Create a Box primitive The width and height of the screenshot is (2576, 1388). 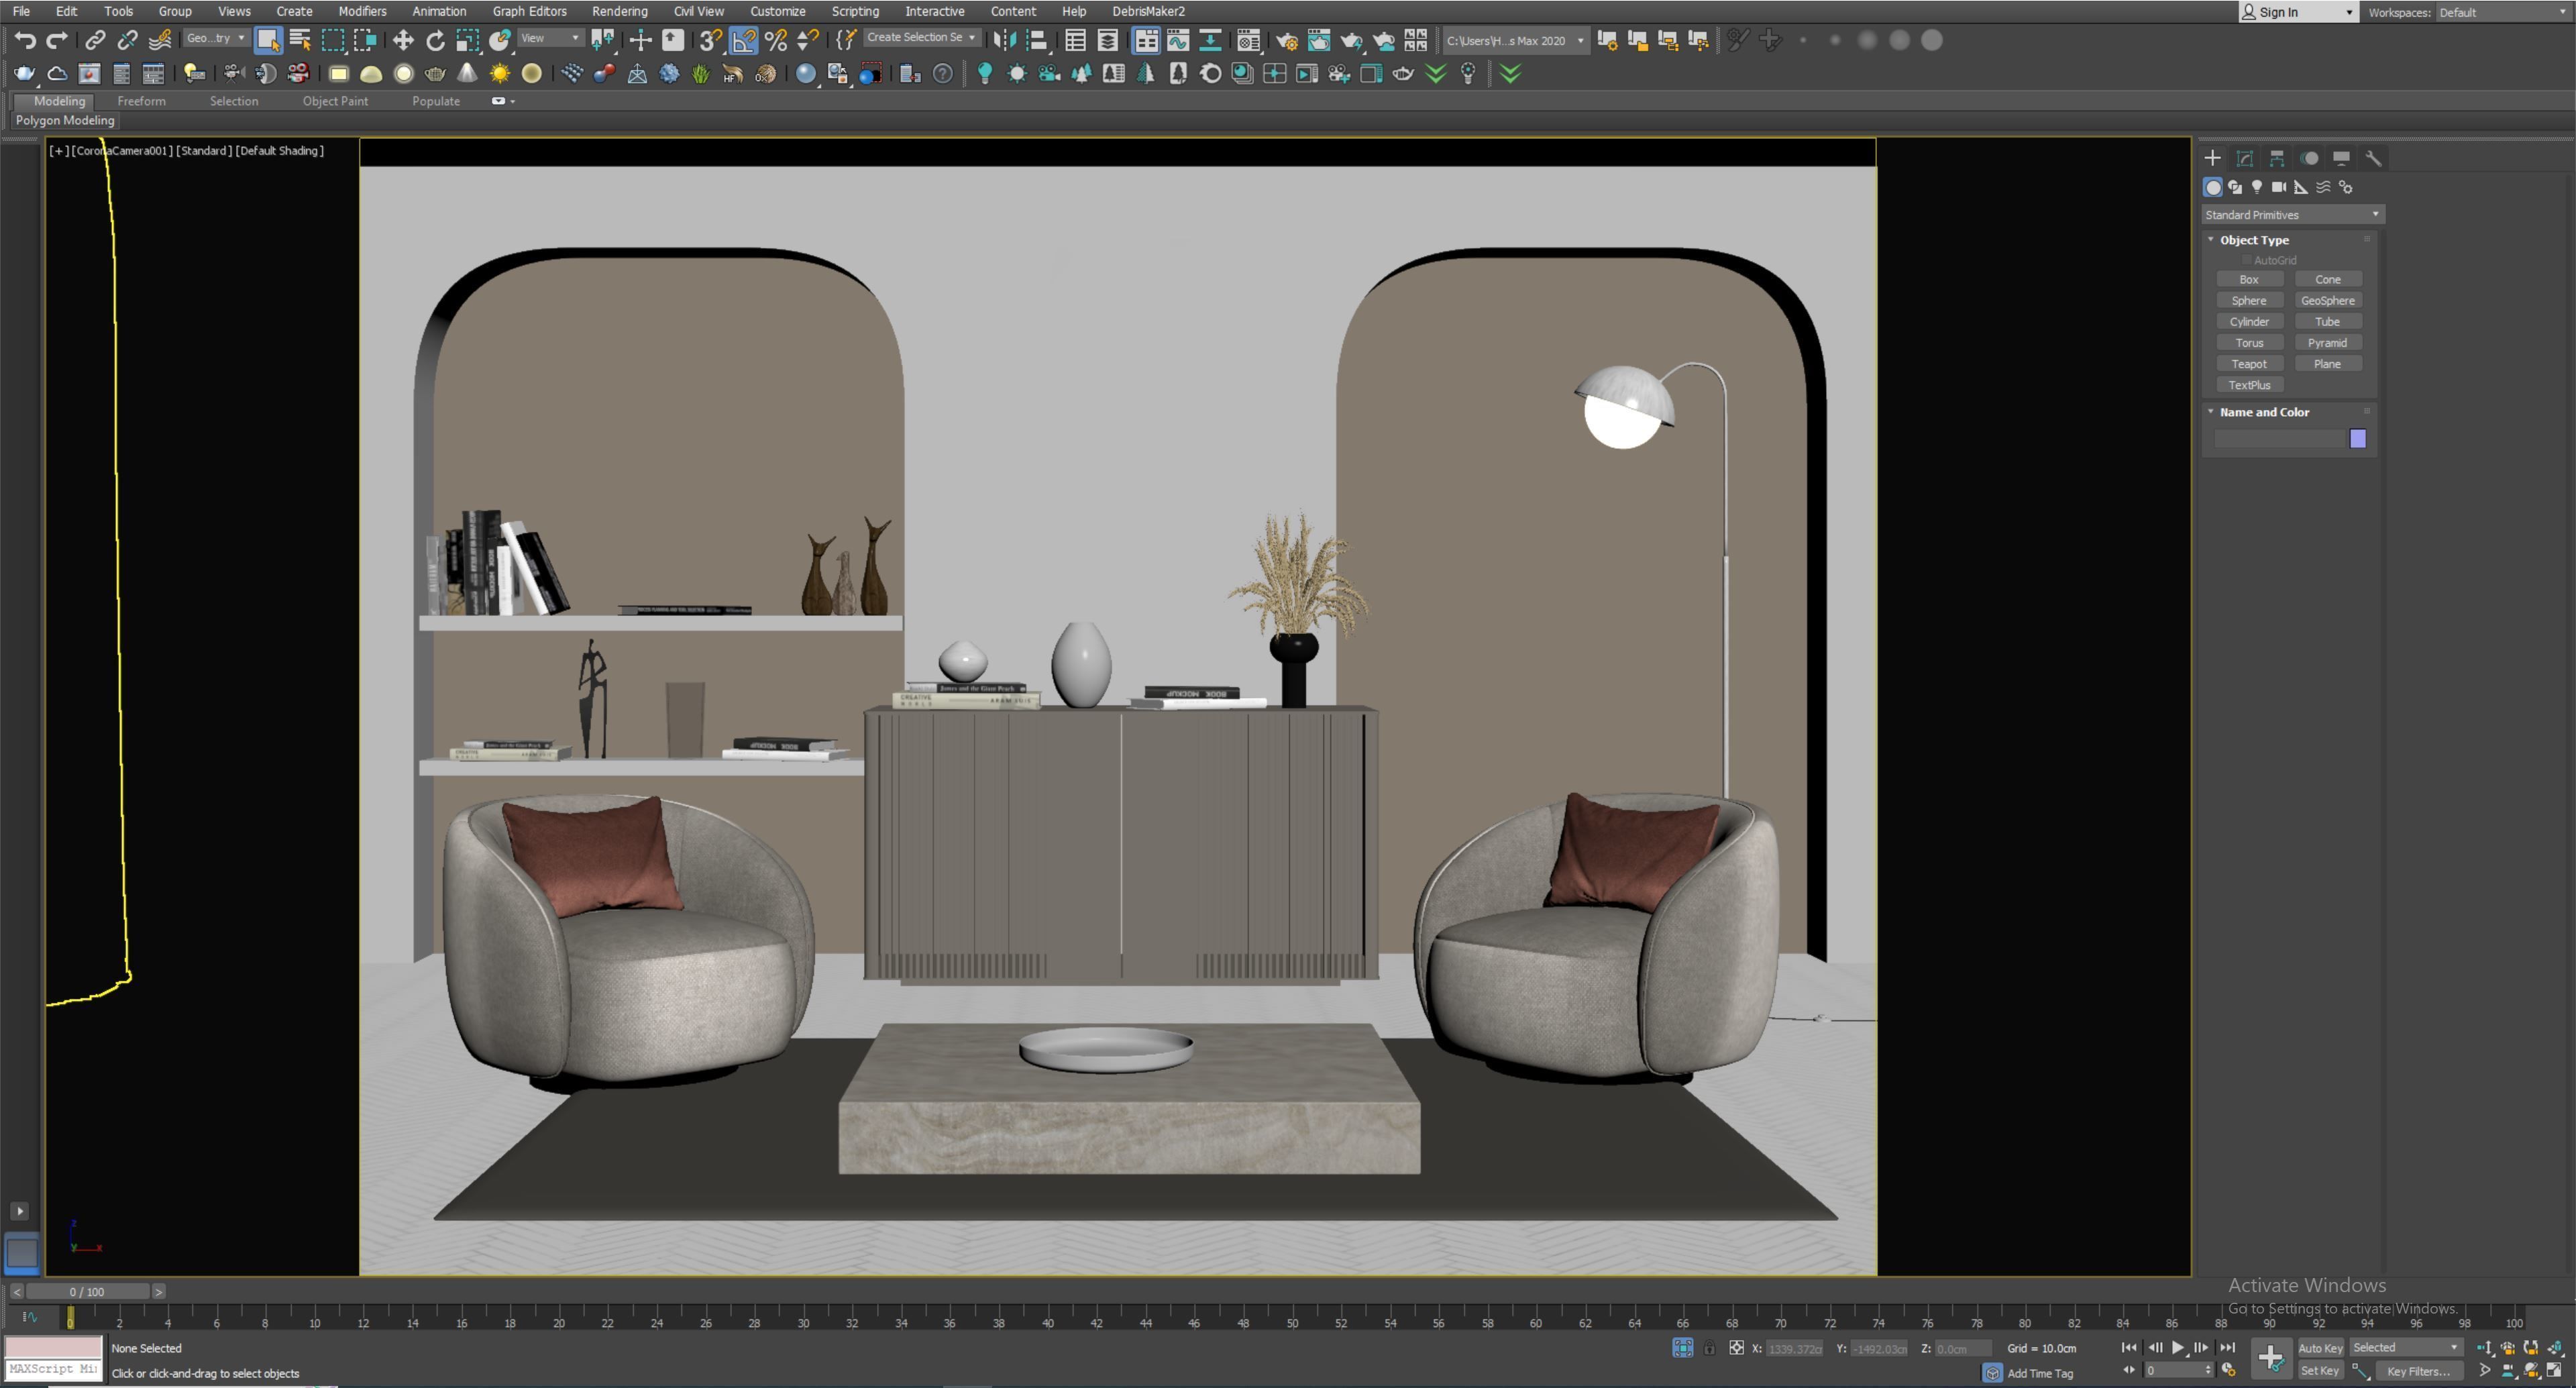pos(2249,280)
